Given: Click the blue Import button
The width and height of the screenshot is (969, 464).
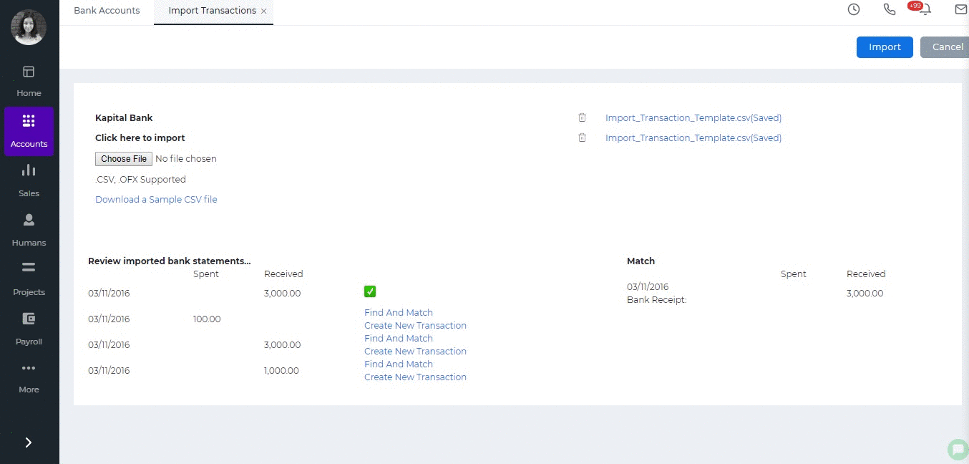Looking at the screenshot, I should pos(885,47).
